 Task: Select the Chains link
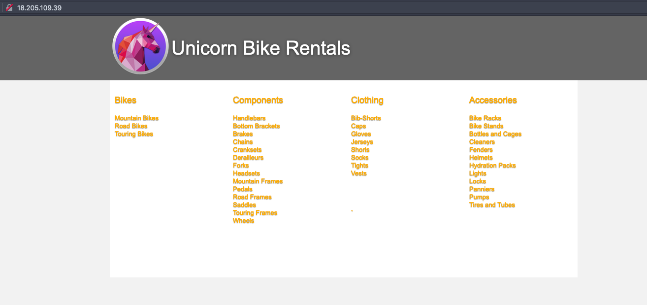click(243, 142)
